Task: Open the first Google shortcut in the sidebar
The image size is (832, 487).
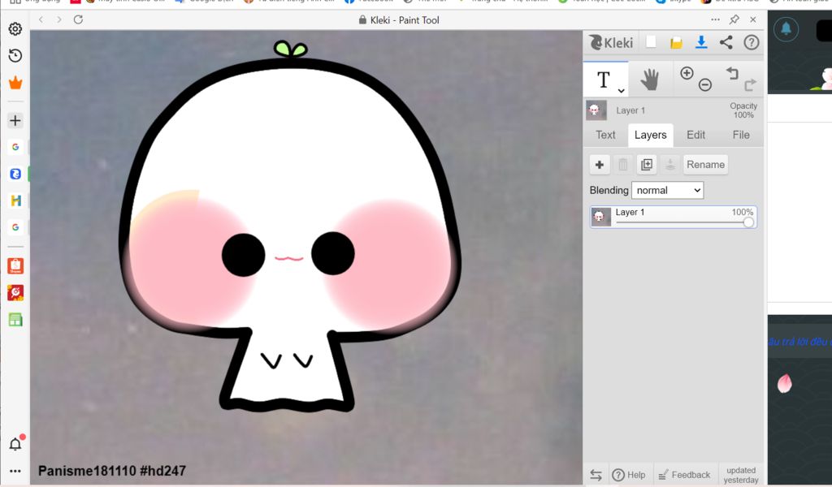Action: (x=15, y=147)
